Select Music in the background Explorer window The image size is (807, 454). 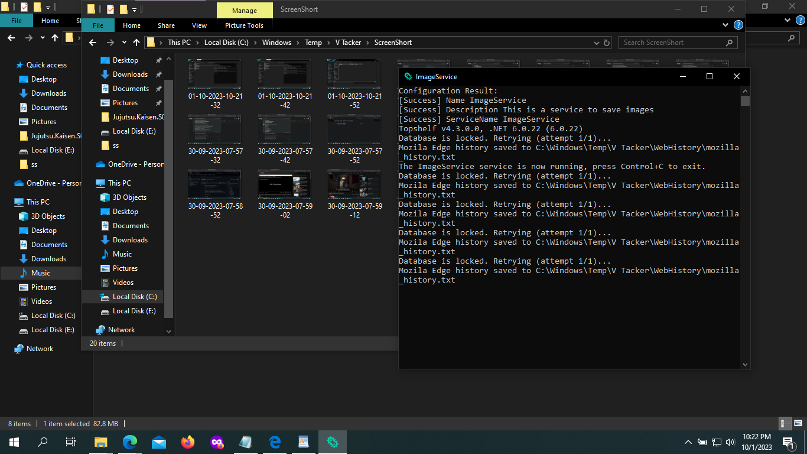coord(40,273)
